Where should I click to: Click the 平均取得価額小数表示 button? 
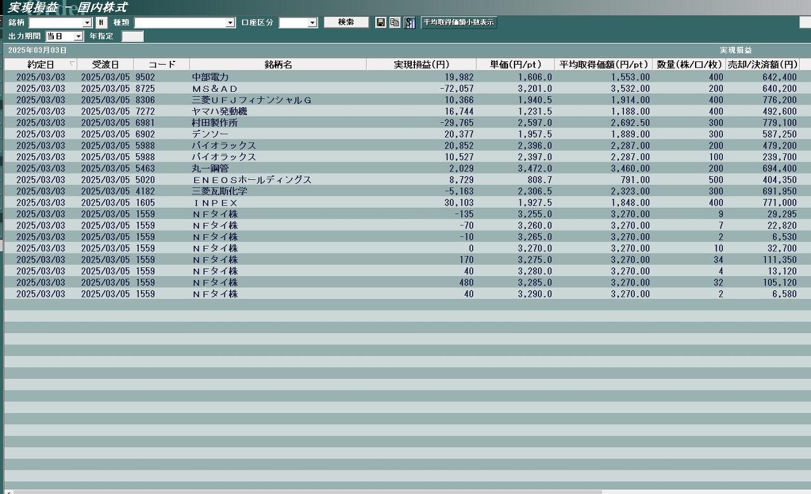click(459, 22)
